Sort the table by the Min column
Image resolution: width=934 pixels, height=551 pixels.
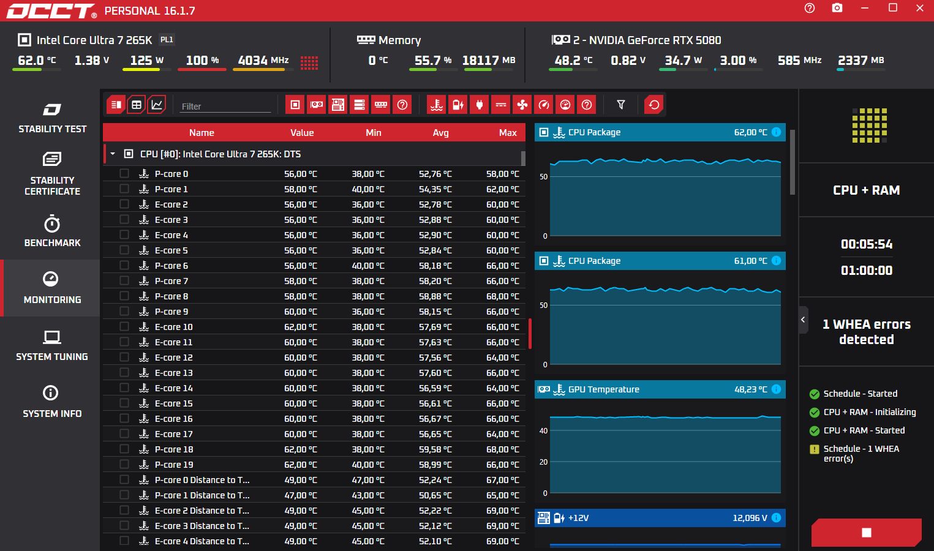click(x=374, y=133)
